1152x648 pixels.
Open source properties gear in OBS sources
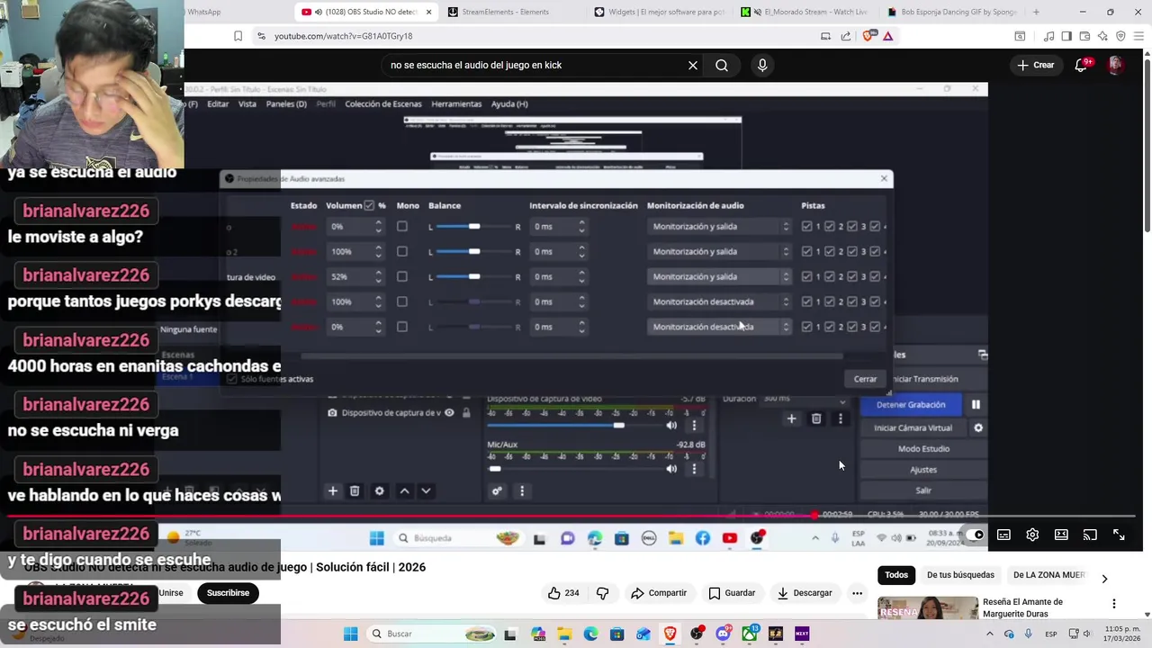coord(379,490)
